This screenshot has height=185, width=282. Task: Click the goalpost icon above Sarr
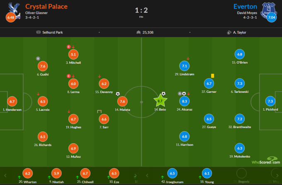click(x=99, y=111)
